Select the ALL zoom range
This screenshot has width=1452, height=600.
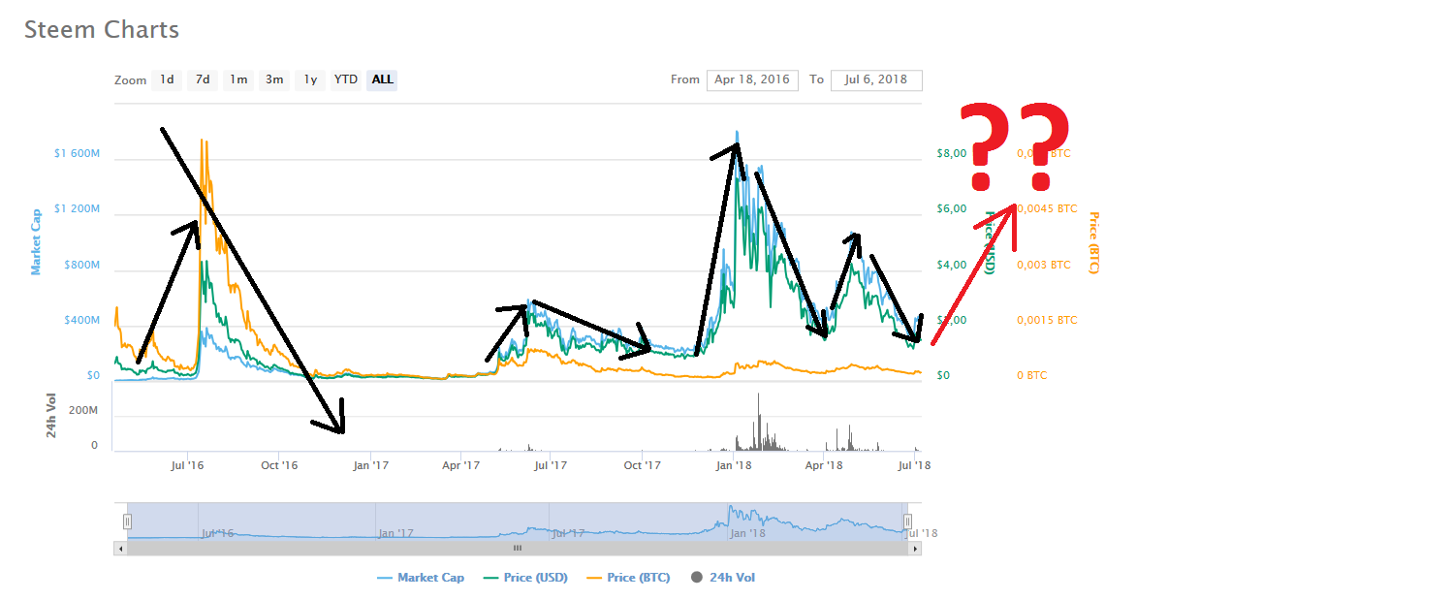(383, 79)
